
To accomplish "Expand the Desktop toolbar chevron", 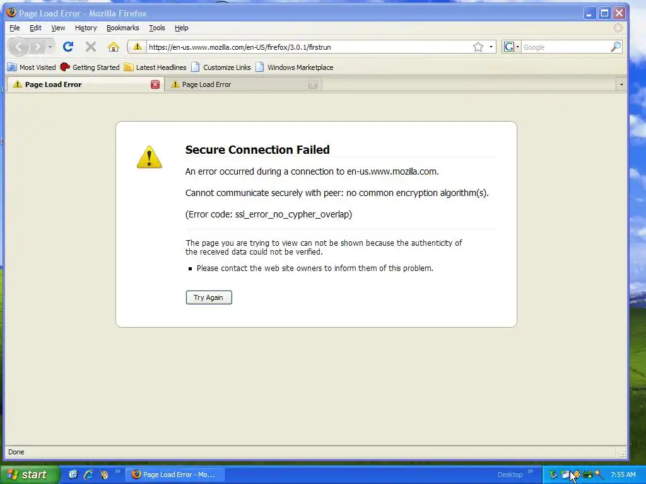I will click(x=530, y=471).
